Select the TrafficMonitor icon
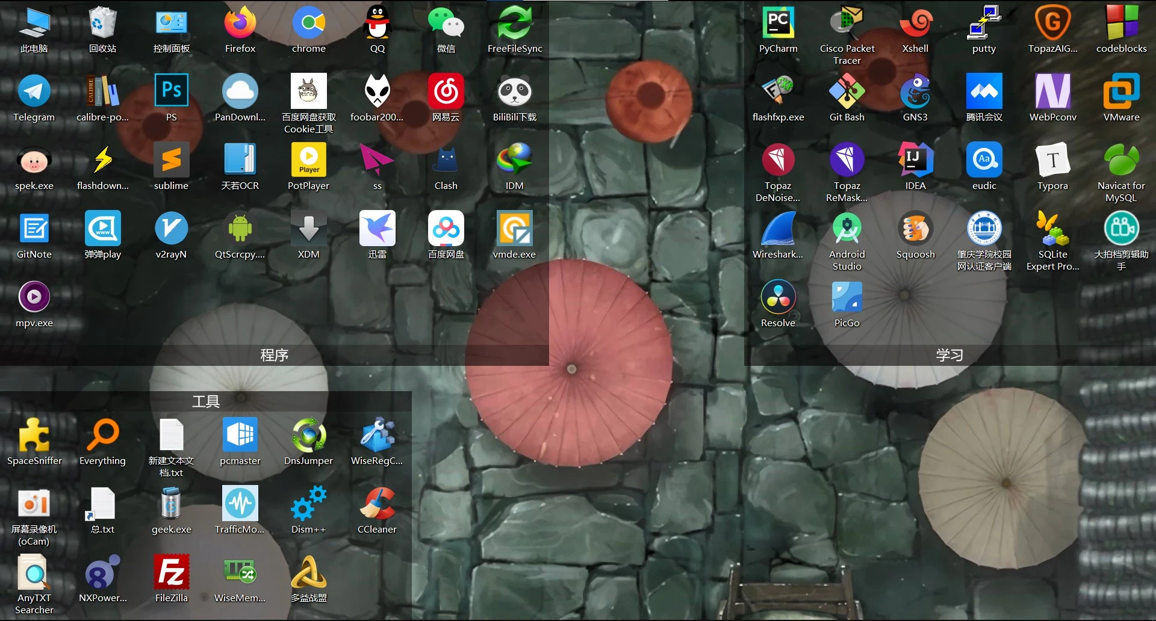Screen dimensions: 1156x621 240,504
